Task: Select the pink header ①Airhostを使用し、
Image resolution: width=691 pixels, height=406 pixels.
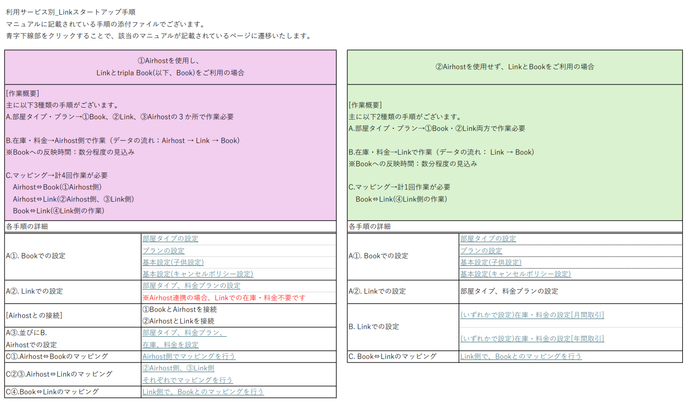Action: pos(170,61)
